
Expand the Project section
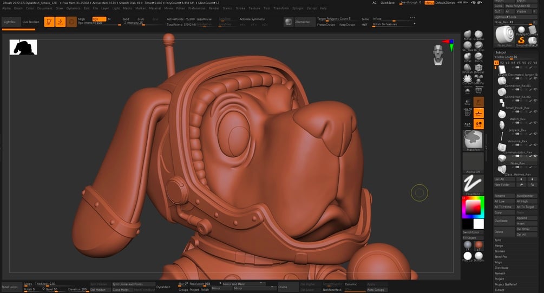(x=499, y=279)
